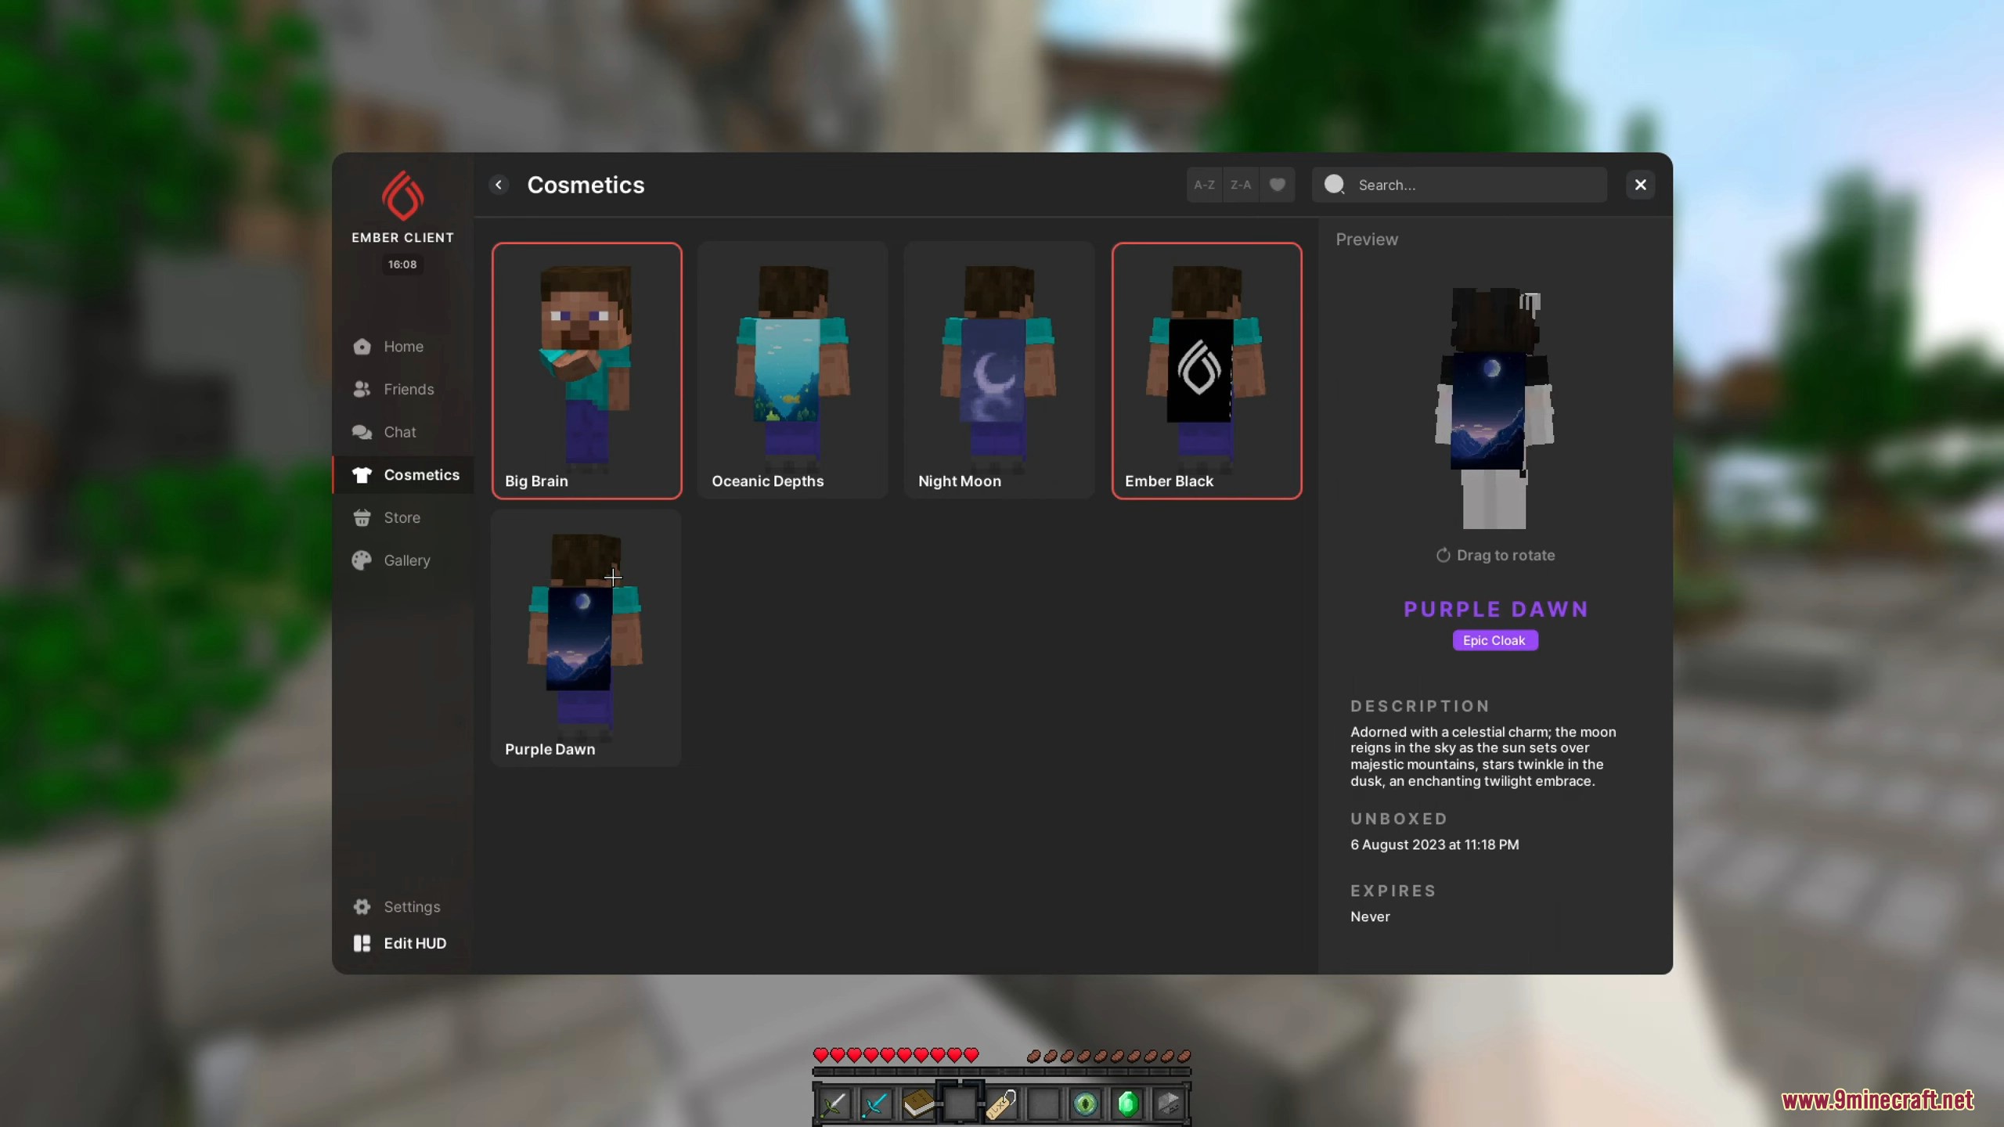Click the PURPLE DAWN title
The height and width of the screenshot is (1127, 2004).
(1495, 610)
